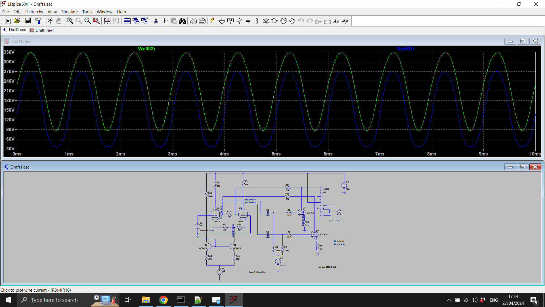This screenshot has height=307, width=545.
Task: Click the ENG language indicator
Action: coord(494,300)
